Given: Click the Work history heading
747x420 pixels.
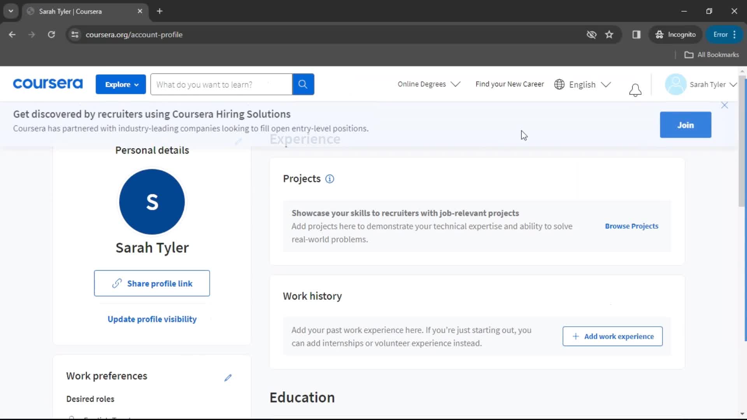Looking at the screenshot, I should point(312,296).
